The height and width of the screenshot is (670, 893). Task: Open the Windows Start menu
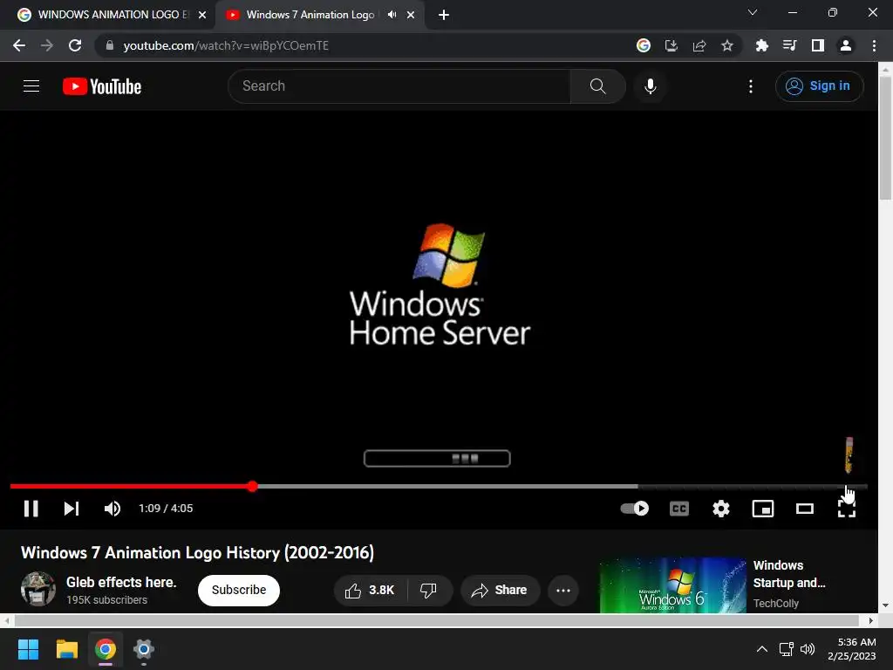click(x=28, y=649)
